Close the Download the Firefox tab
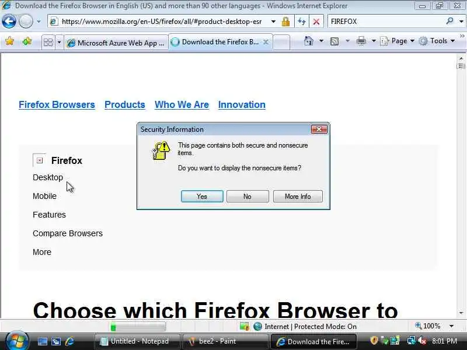Image resolution: width=467 pixels, height=350 pixels. 266,42
